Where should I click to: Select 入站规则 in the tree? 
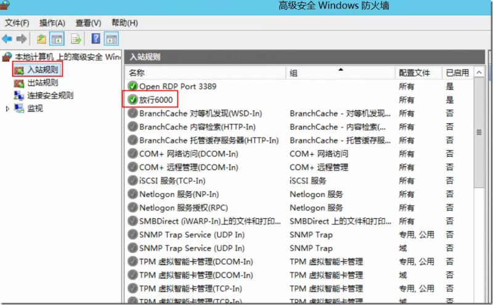[43, 70]
